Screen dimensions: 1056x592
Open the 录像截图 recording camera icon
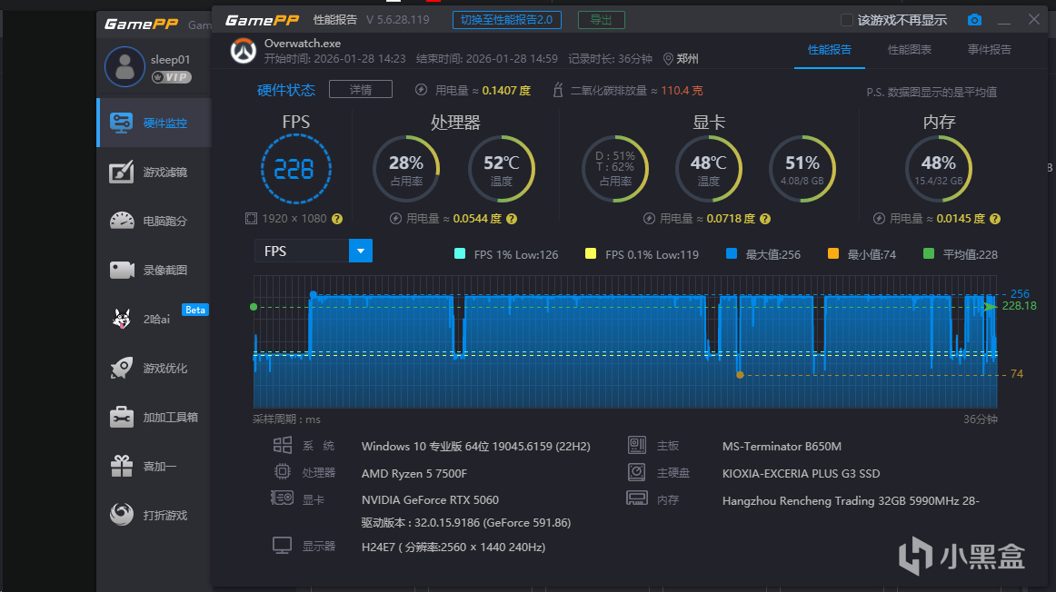click(x=122, y=270)
